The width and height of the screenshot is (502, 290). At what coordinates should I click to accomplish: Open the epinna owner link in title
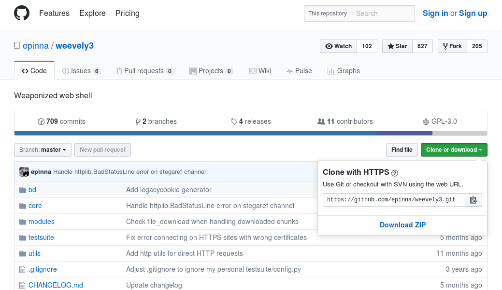[36, 46]
